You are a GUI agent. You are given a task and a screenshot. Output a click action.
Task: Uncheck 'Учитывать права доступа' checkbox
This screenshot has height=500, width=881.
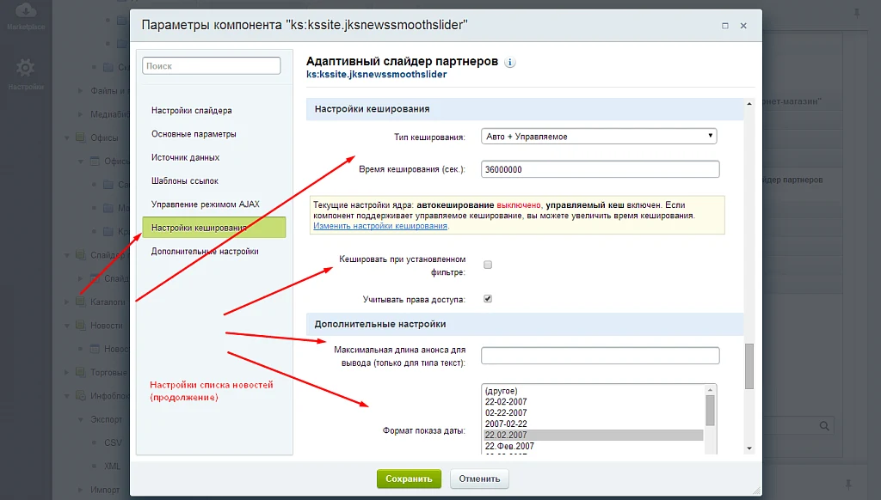point(488,299)
